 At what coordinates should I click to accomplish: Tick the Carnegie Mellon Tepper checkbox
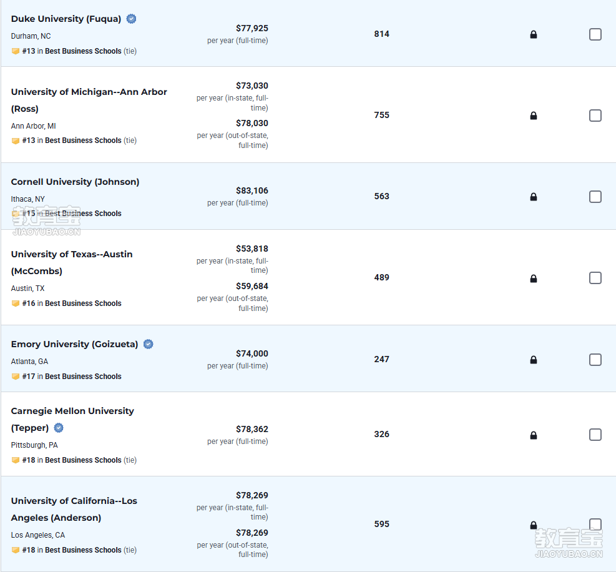[595, 435]
